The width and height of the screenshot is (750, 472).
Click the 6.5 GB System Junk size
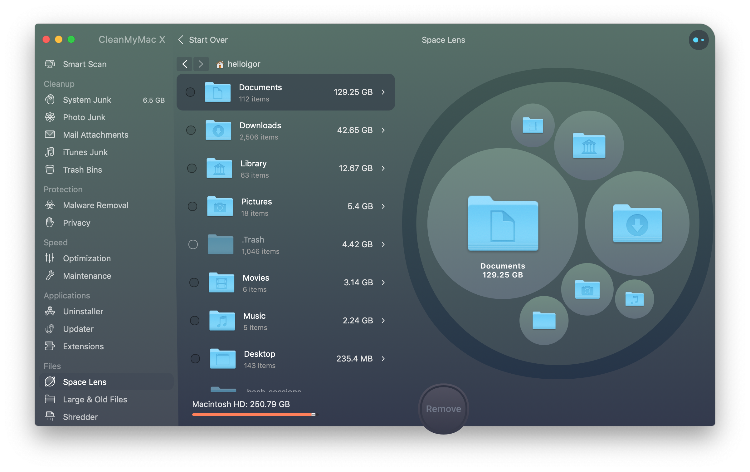click(153, 100)
